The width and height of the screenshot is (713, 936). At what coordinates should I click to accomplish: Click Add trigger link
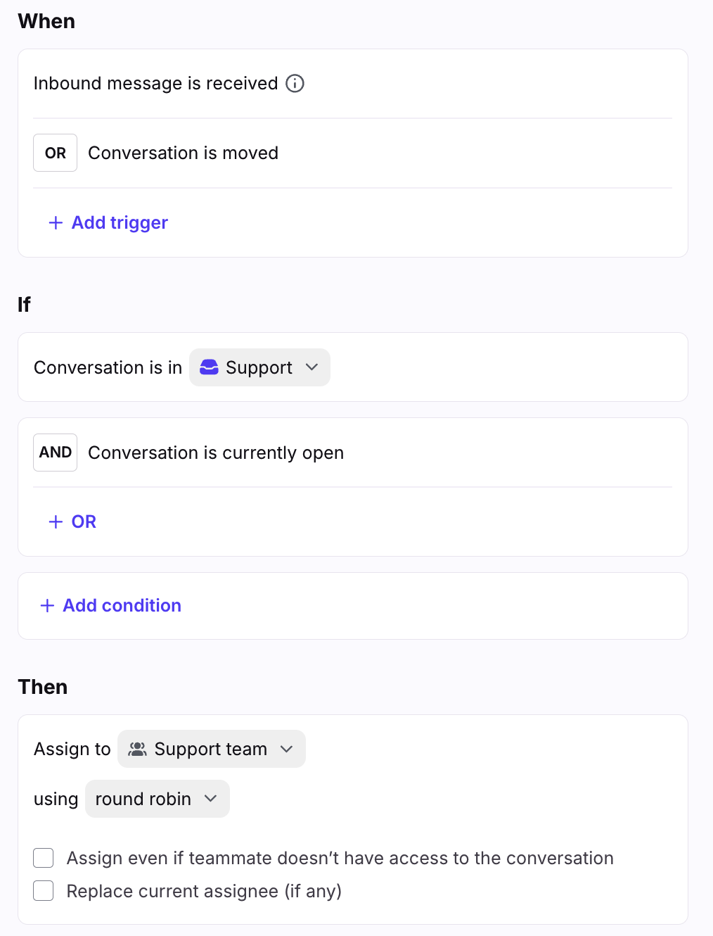coord(120,223)
